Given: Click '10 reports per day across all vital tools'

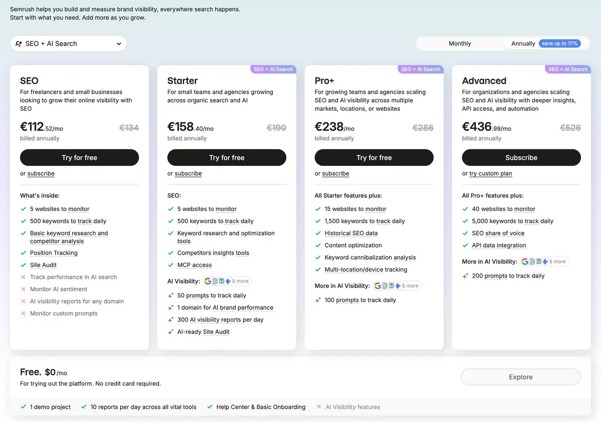Looking at the screenshot, I should (143, 407).
